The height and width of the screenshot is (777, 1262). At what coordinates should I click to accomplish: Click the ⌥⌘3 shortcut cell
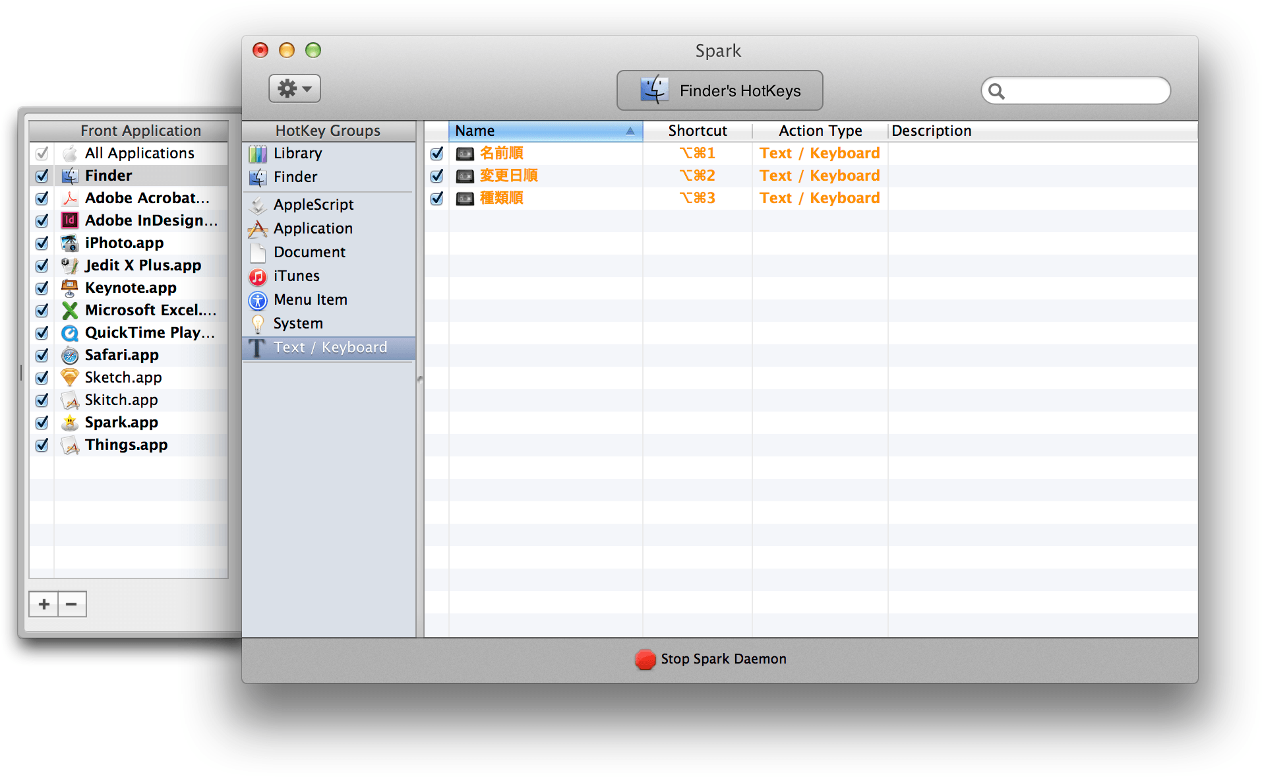point(697,198)
